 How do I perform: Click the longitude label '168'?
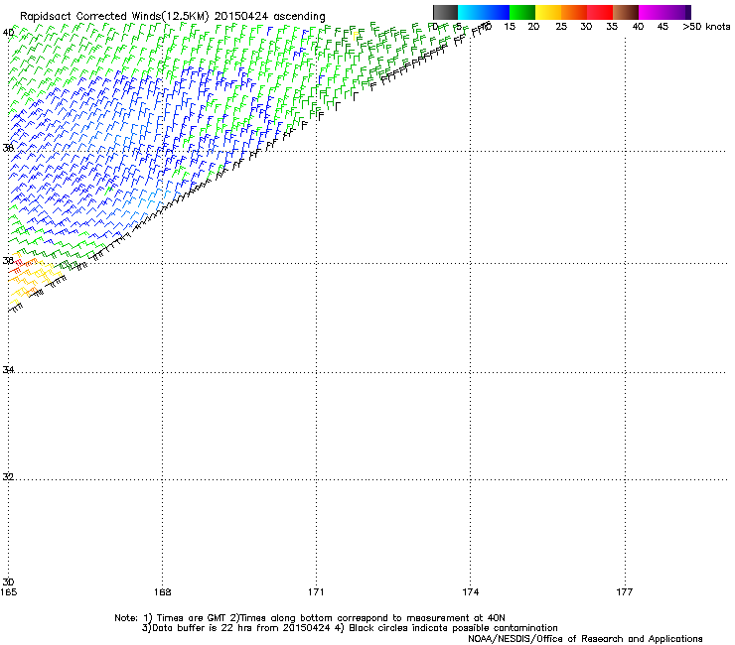pyautogui.click(x=163, y=592)
